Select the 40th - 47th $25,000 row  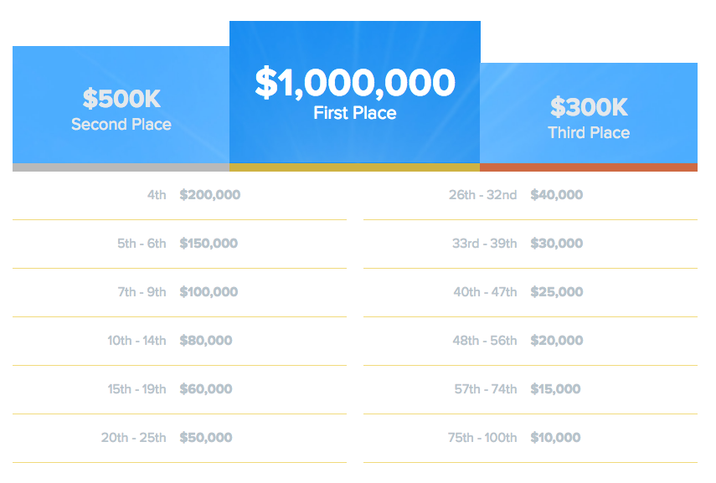point(531,292)
